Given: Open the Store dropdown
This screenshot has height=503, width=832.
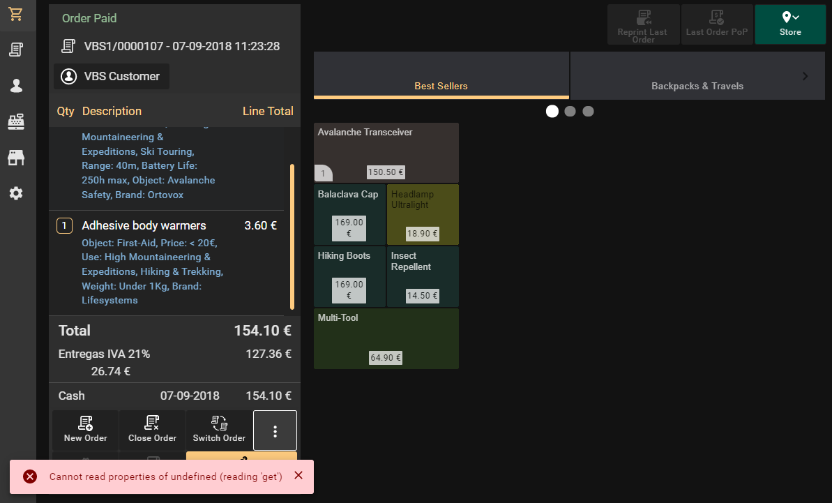Looking at the screenshot, I should 790,24.
